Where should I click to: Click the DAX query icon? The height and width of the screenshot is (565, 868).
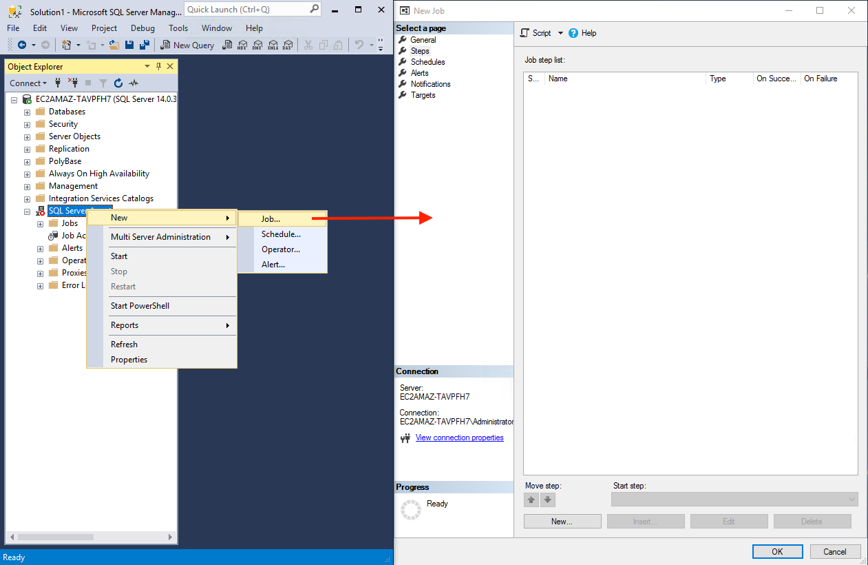coord(288,45)
